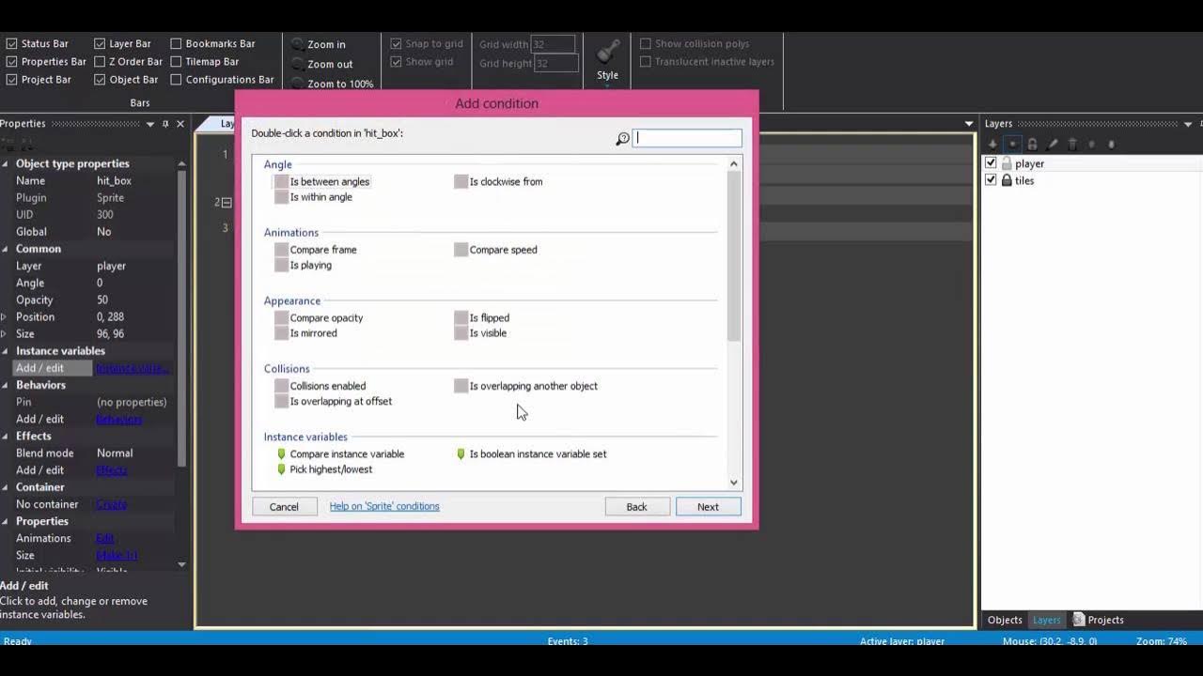The height and width of the screenshot is (676, 1203).
Task: Open the Properties panel dropdown arrow
Action: point(149,124)
